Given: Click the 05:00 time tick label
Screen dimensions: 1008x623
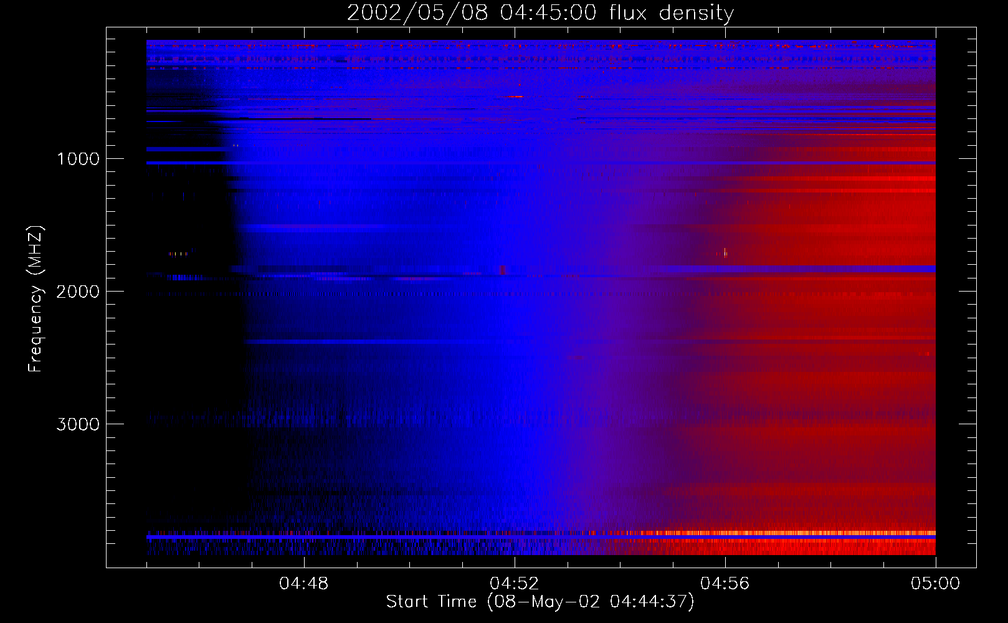Looking at the screenshot, I should click(x=936, y=584).
